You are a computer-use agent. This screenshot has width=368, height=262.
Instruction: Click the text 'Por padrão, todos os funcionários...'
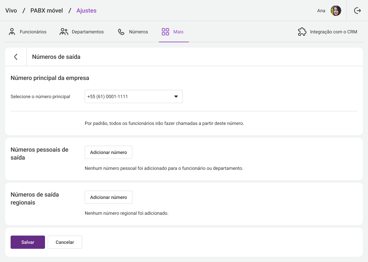click(164, 123)
